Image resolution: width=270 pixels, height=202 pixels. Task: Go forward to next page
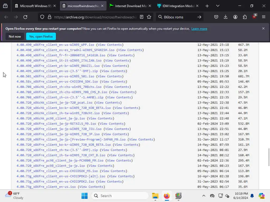16,17
